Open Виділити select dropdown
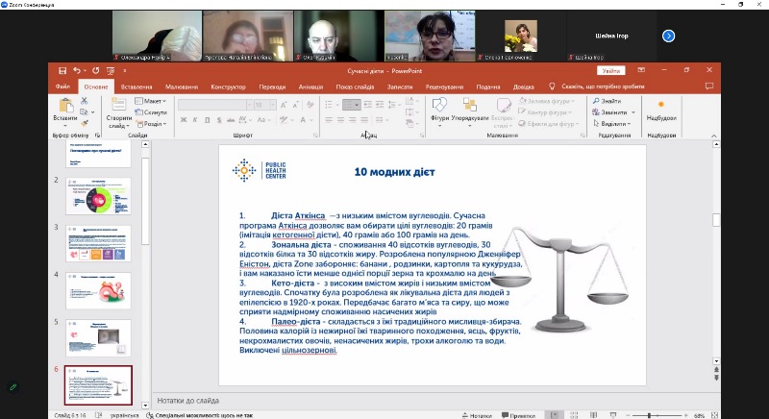 coord(611,124)
